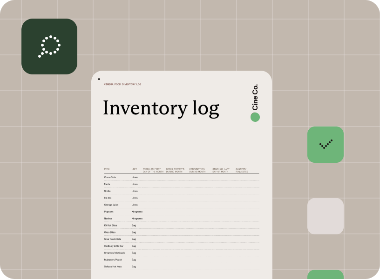This screenshot has width=380, height=279.
Task: Click the Cinema Food Inventory Log label
Action: click(122, 84)
